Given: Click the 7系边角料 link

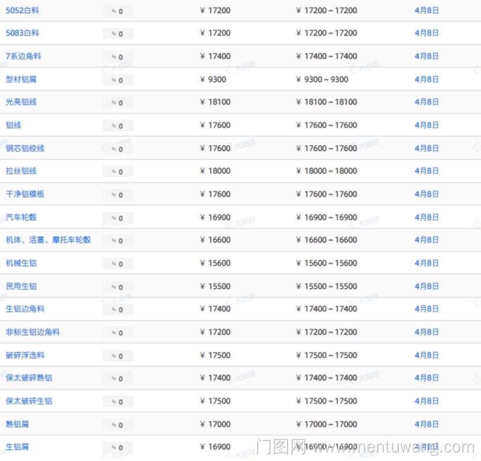Looking at the screenshot, I should (x=24, y=56).
